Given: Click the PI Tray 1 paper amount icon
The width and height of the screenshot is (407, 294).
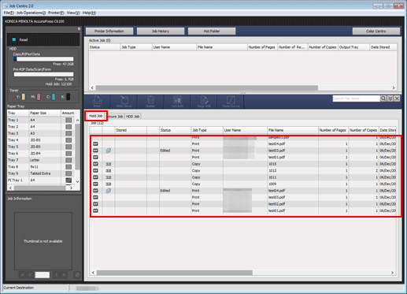Looking at the screenshot, I should [x=68, y=180].
